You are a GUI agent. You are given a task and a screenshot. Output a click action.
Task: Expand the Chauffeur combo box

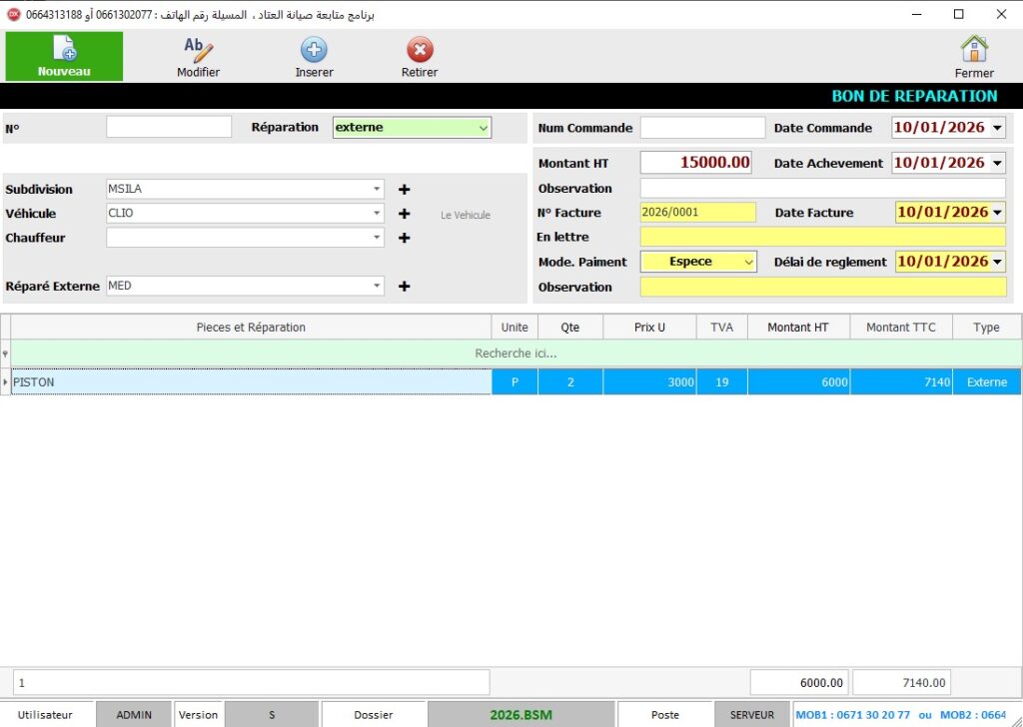(x=377, y=238)
